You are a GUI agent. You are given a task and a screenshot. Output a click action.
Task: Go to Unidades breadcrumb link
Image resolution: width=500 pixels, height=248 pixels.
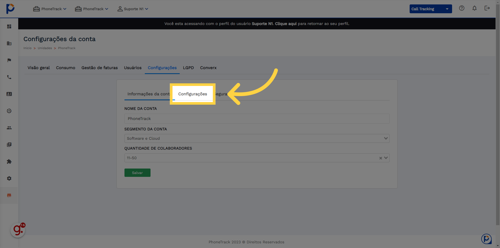(45, 48)
